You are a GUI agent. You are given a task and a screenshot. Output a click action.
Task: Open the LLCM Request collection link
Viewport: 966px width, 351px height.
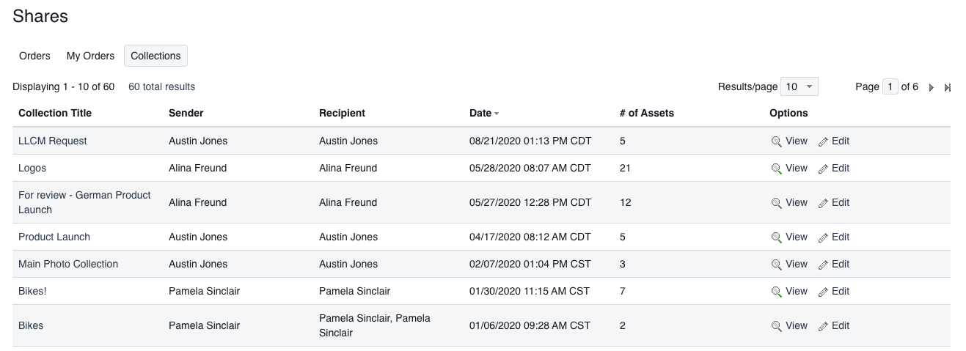52,141
